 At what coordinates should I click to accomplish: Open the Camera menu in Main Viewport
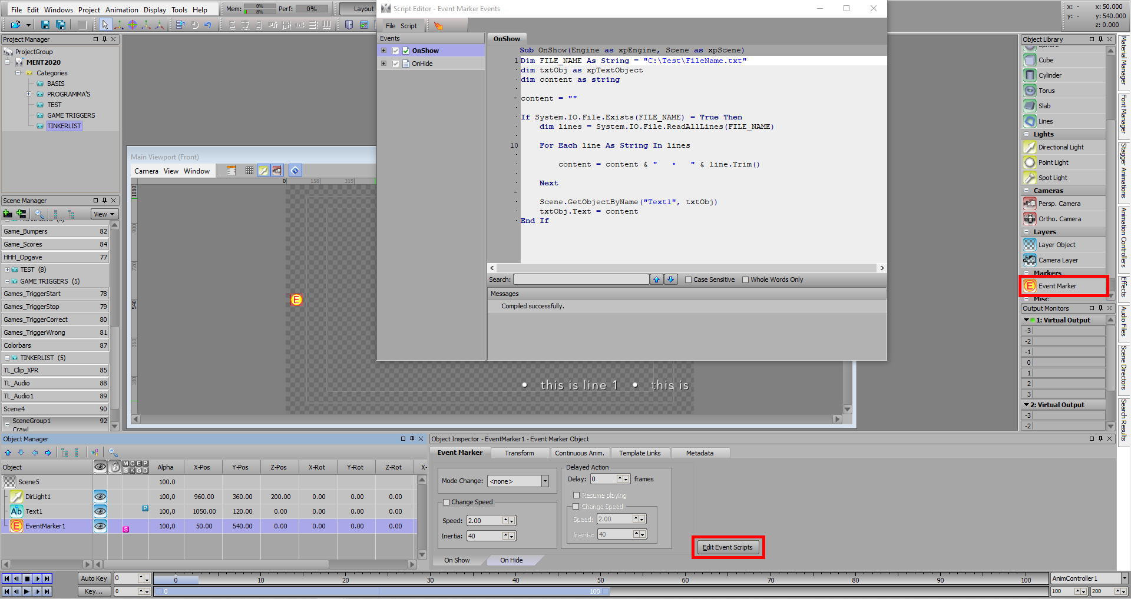(146, 171)
